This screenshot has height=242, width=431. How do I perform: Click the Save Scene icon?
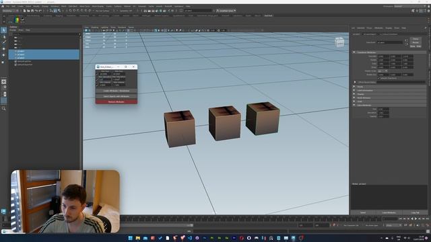click(32, 11)
